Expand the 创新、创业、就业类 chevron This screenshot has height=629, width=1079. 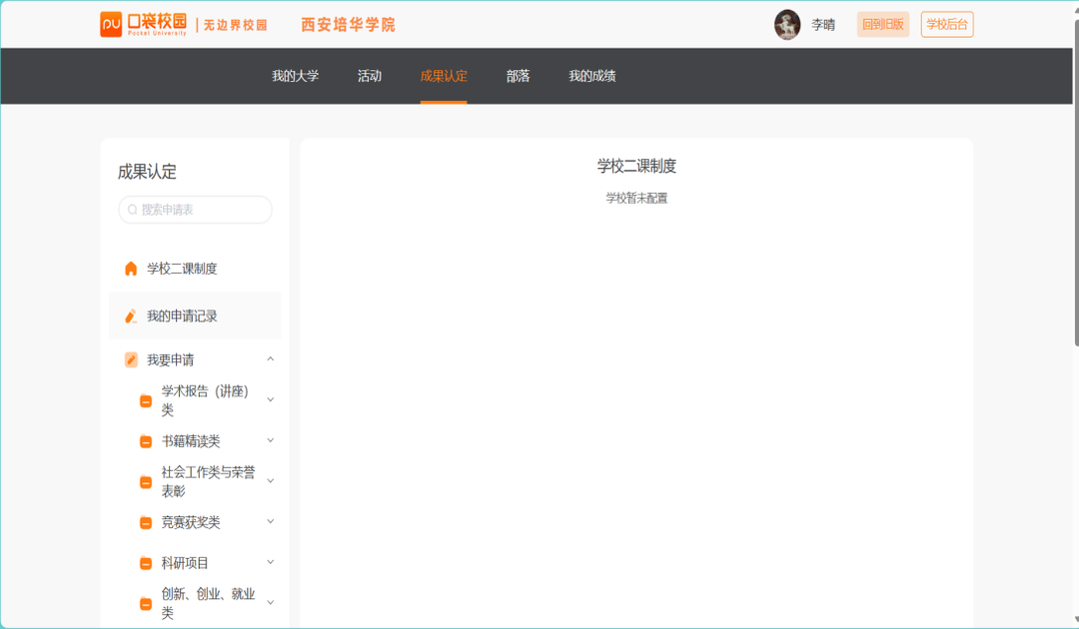pos(270,603)
